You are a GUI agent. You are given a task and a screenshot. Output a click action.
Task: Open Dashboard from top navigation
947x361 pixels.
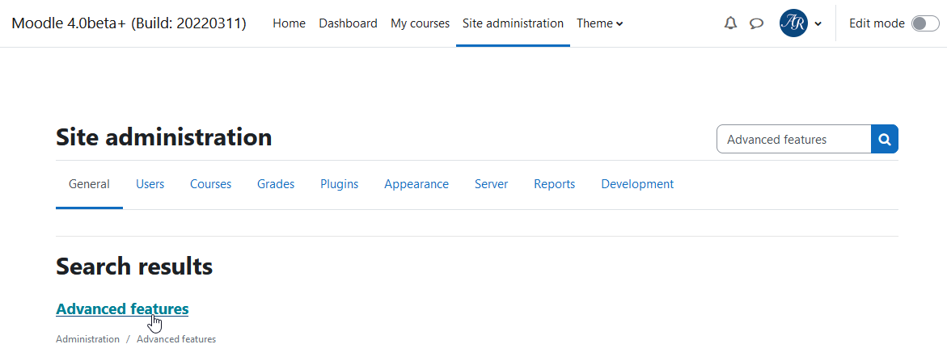coord(348,23)
